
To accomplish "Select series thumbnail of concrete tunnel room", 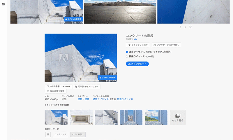I will (81, 117).
